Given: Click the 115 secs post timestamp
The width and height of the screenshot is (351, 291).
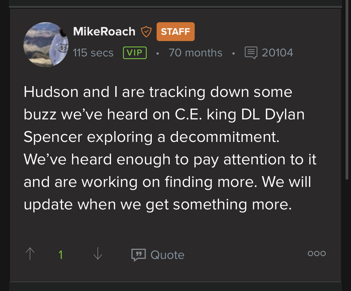Looking at the screenshot, I should pyautogui.click(x=93, y=53).
